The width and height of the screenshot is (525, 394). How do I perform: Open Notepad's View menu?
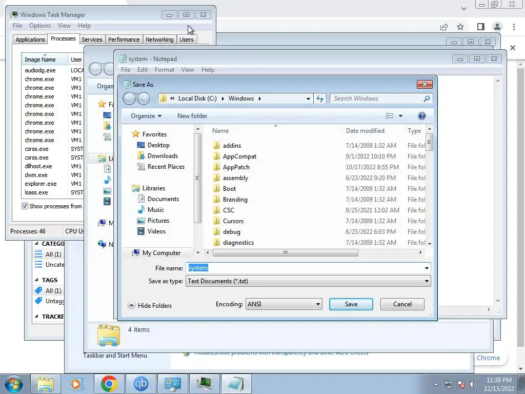click(x=188, y=70)
